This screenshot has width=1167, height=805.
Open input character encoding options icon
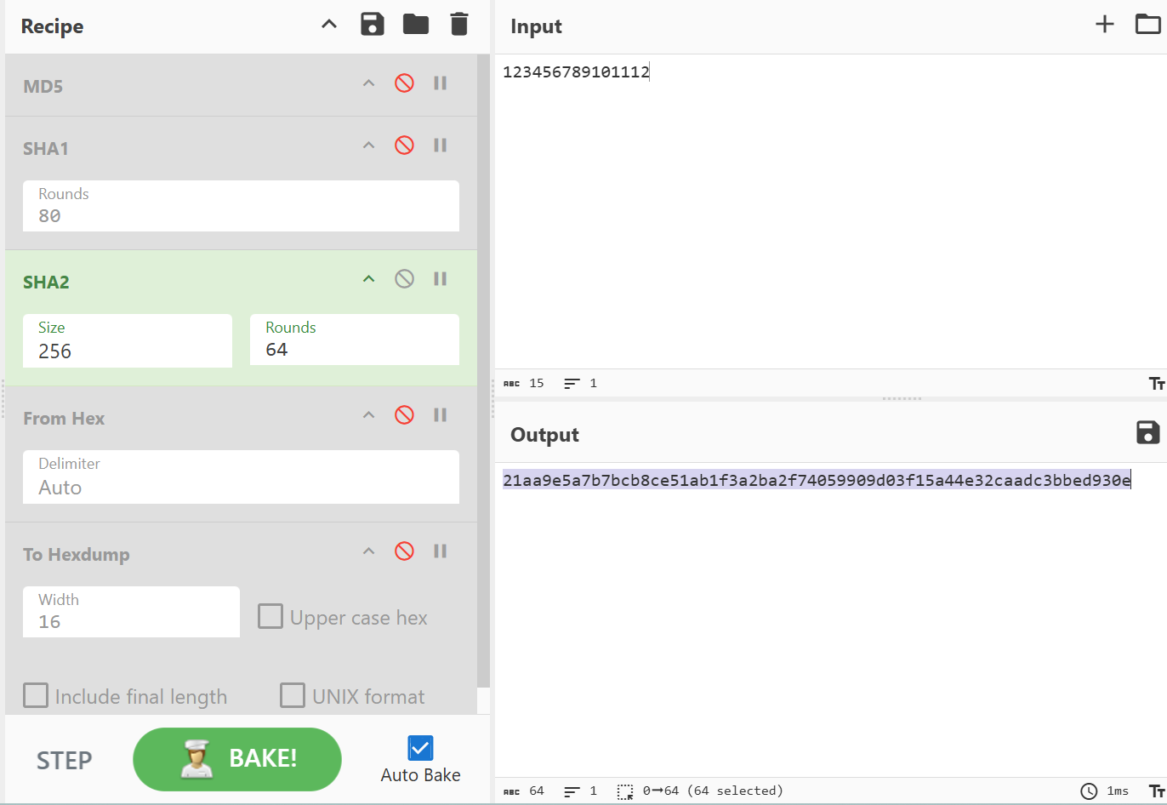pyautogui.click(x=1157, y=384)
